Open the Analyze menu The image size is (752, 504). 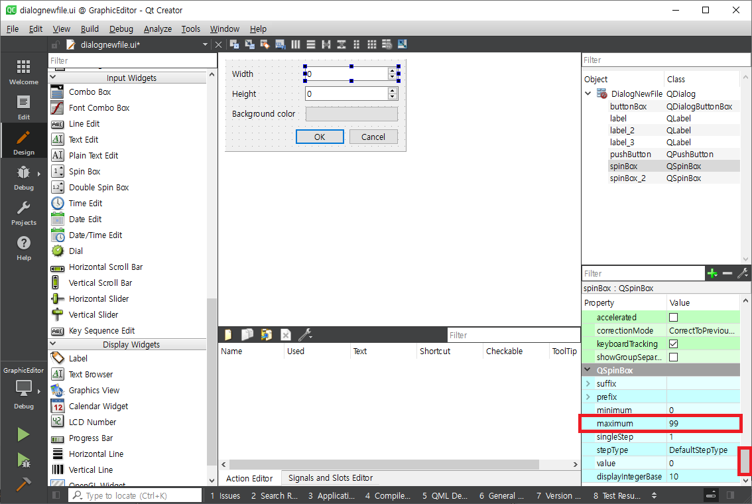point(158,29)
